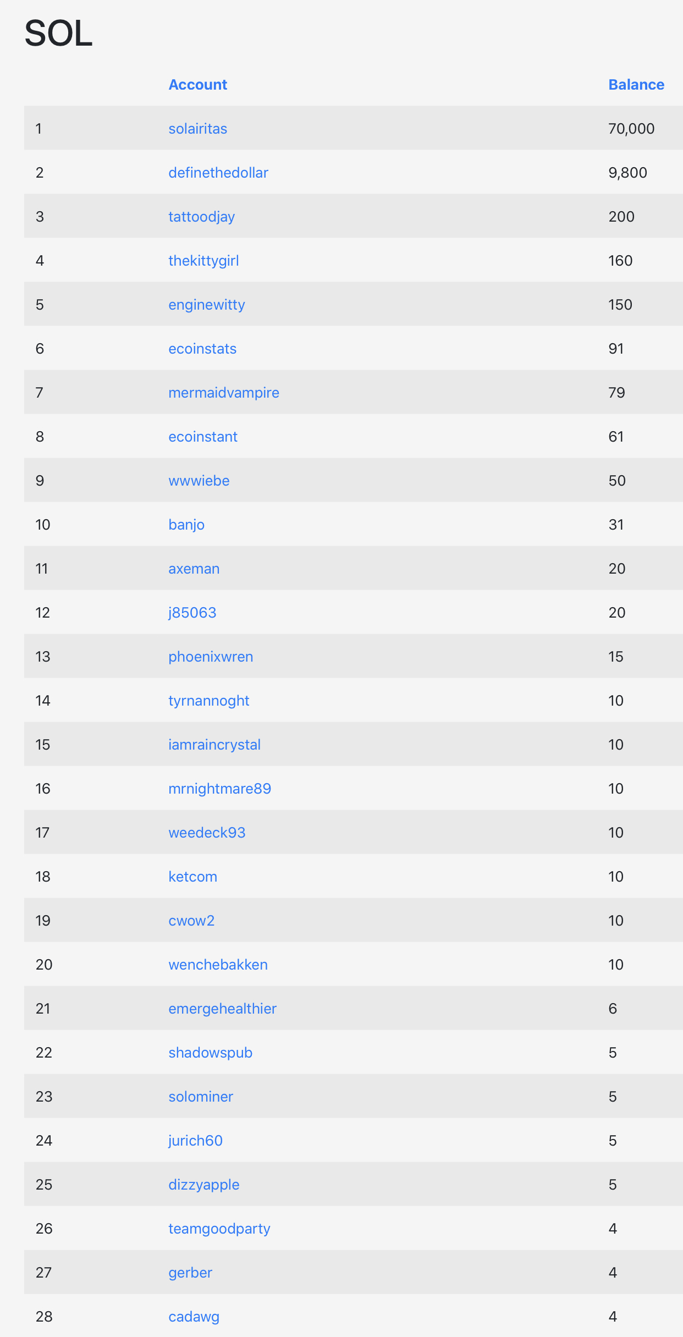Open the solairitas account link
Image resolution: width=683 pixels, height=1337 pixels.
(x=197, y=129)
